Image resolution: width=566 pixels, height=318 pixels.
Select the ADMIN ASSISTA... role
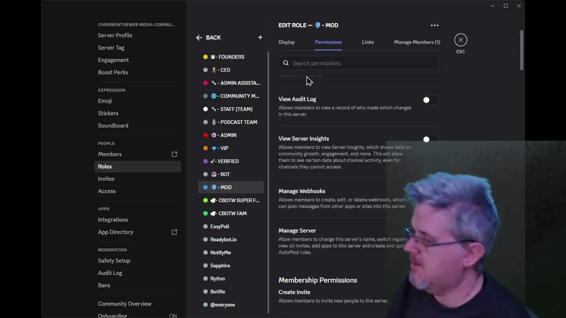click(231, 83)
